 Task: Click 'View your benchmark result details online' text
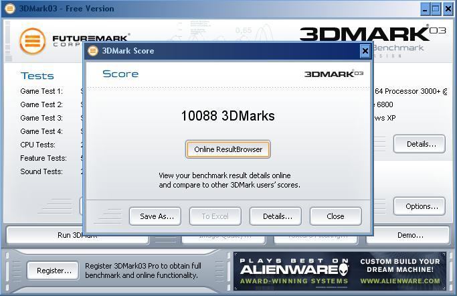tap(225, 175)
